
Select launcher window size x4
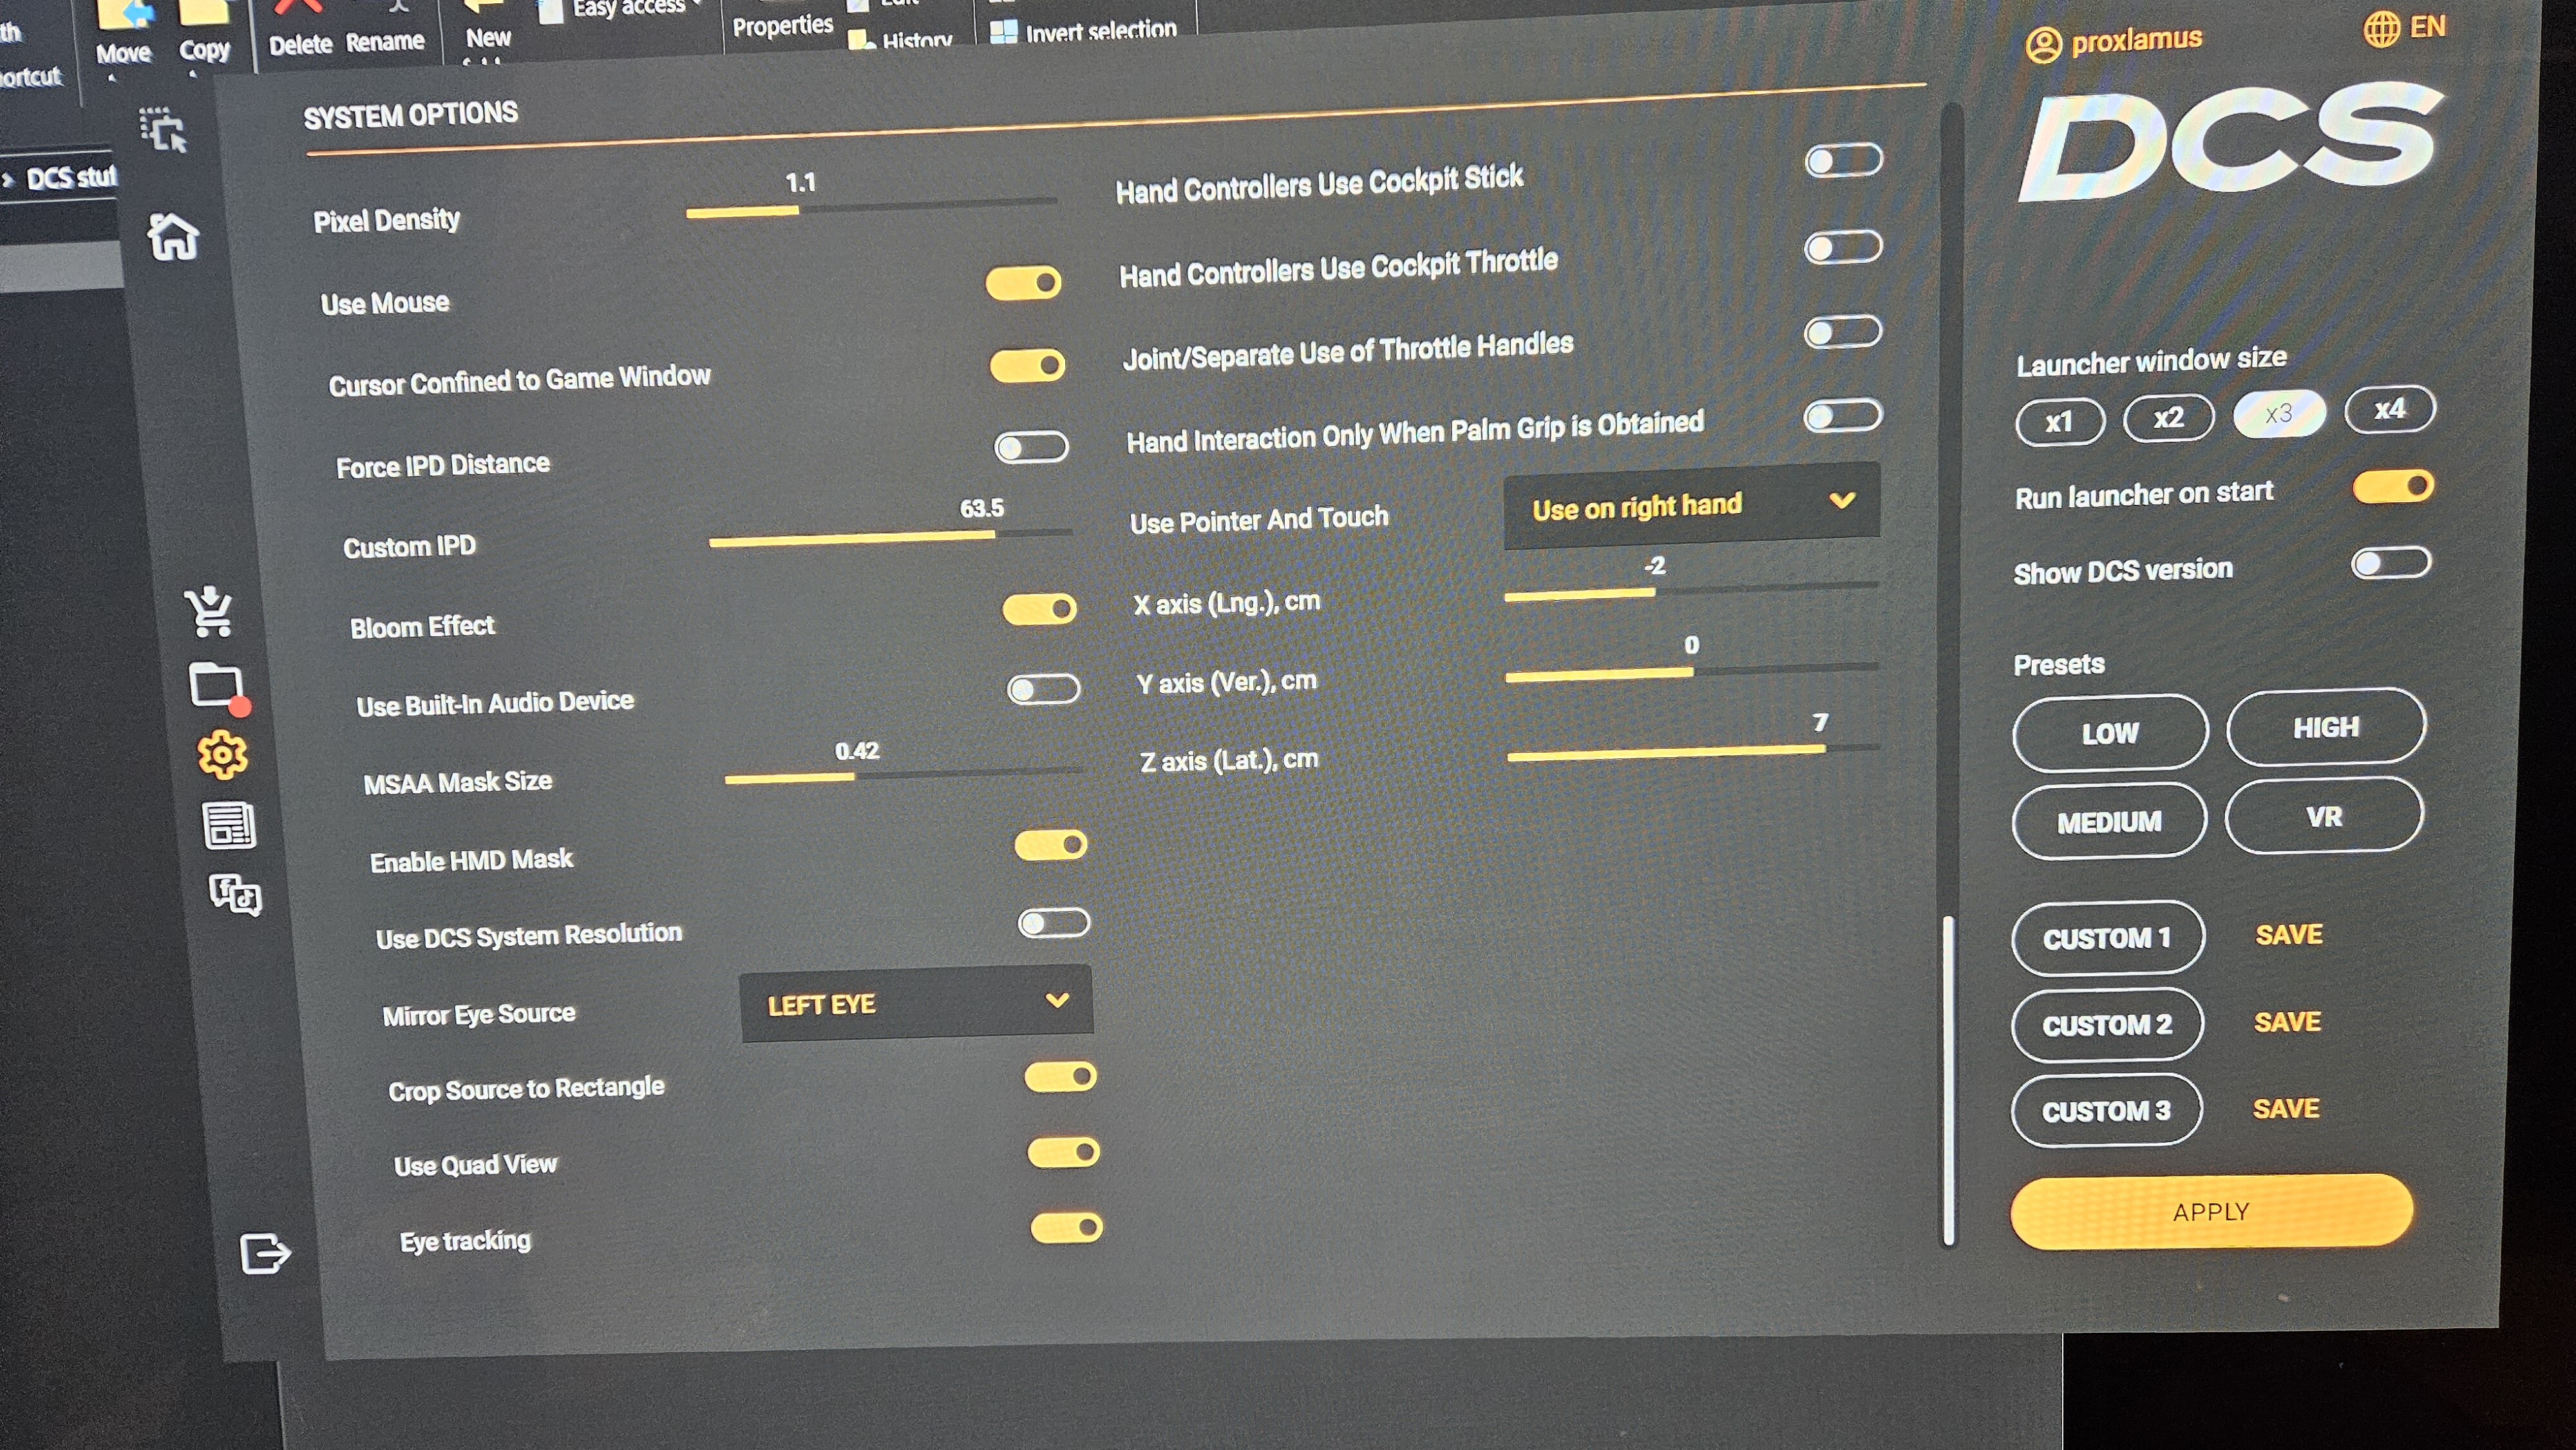(x=2391, y=409)
